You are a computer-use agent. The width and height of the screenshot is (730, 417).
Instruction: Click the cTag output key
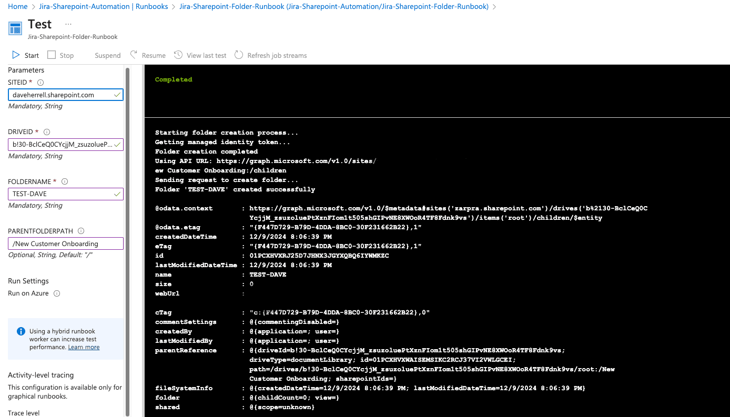tap(163, 312)
